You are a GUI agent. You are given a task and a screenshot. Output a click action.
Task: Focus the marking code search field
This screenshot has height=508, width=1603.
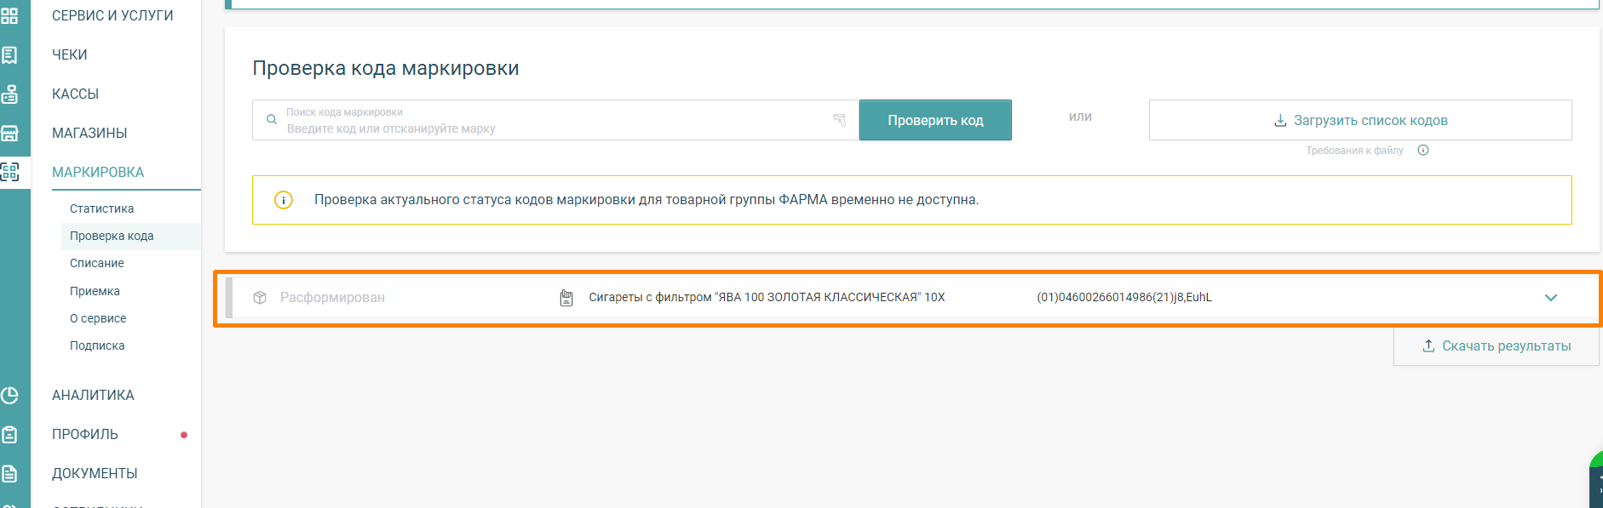click(x=555, y=120)
